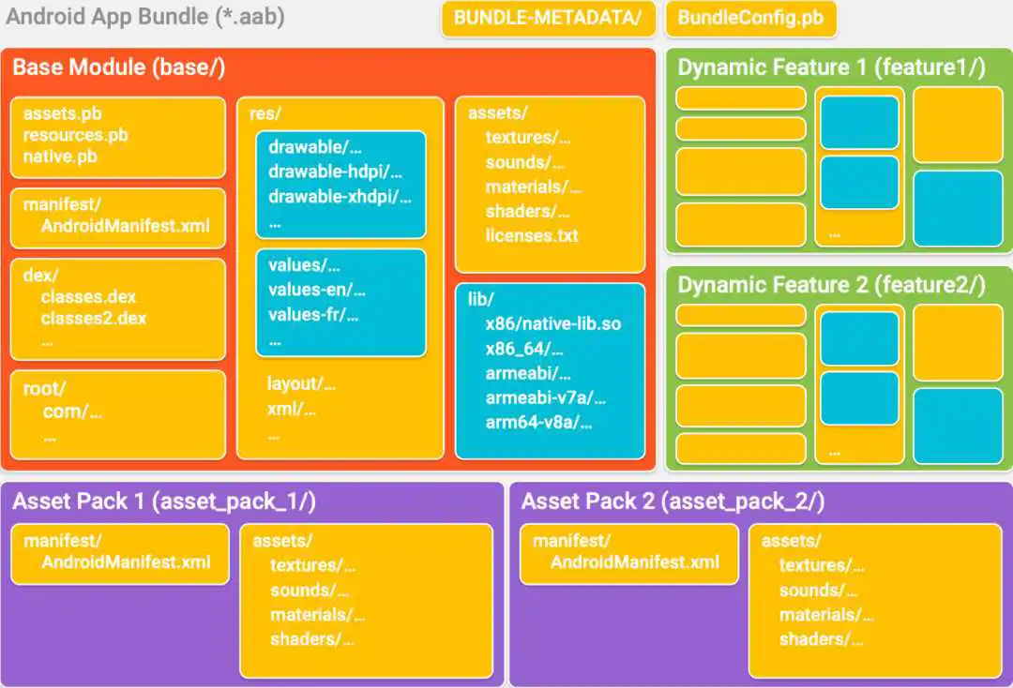Select the BundleConfig.pb box

750,18
